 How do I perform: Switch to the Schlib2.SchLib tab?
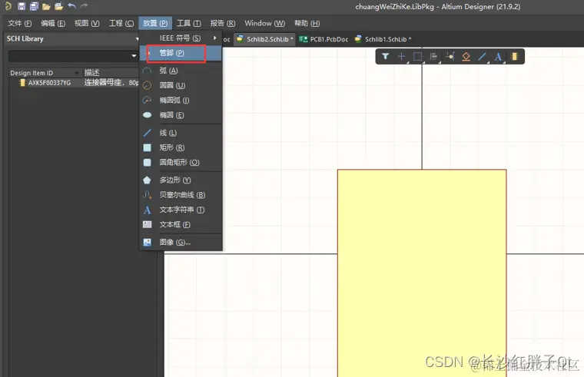(x=265, y=39)
